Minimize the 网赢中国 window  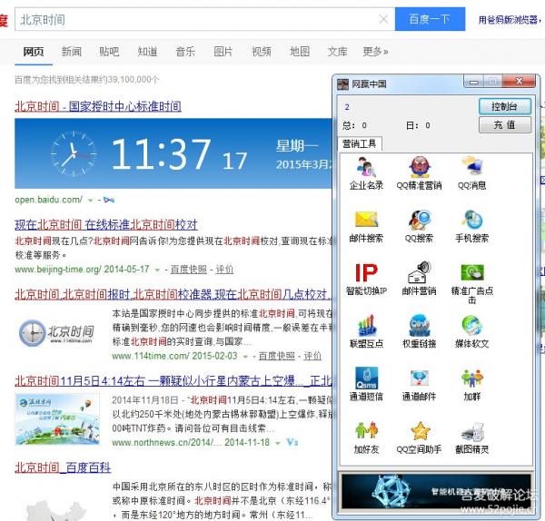click(473, 82)
